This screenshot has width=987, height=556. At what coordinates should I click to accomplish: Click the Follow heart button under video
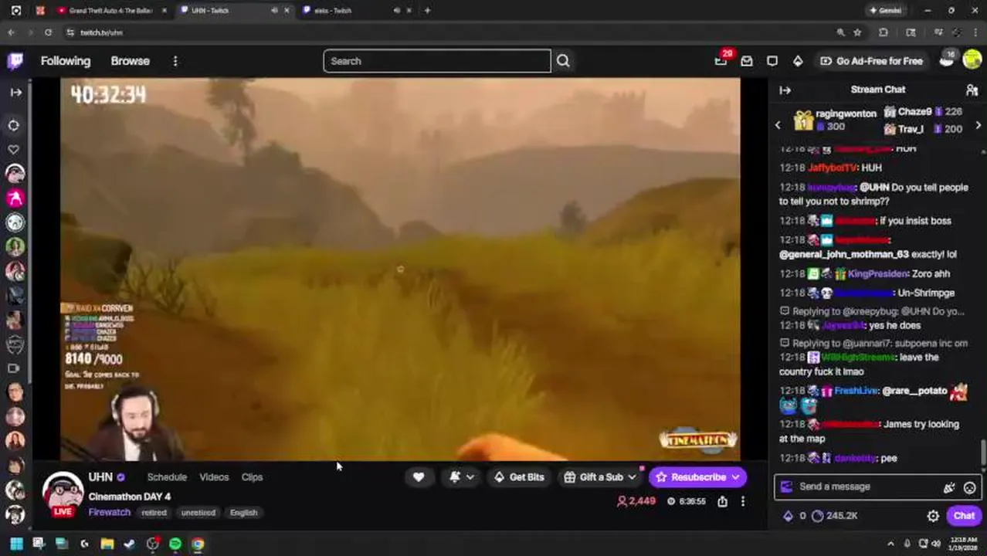419,477
